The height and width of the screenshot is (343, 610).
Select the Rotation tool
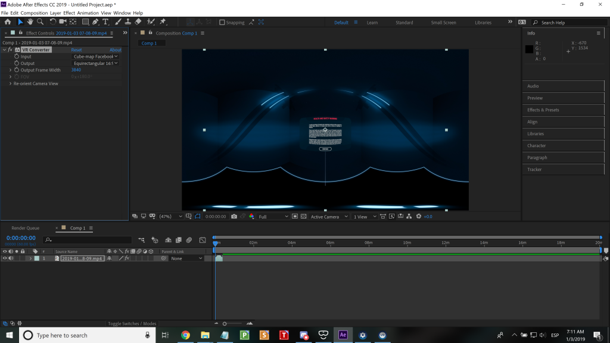click(x=52, y=22)
